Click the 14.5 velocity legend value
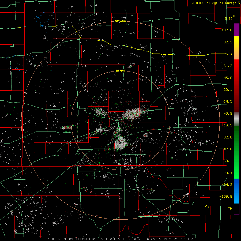Screen dimensions: 241x241 click(228, 101)
